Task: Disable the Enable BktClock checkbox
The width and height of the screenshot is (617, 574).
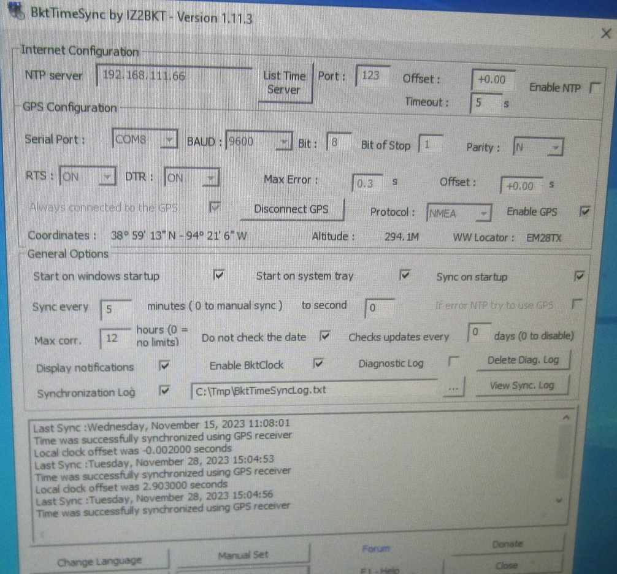Action: click(318, 364)
